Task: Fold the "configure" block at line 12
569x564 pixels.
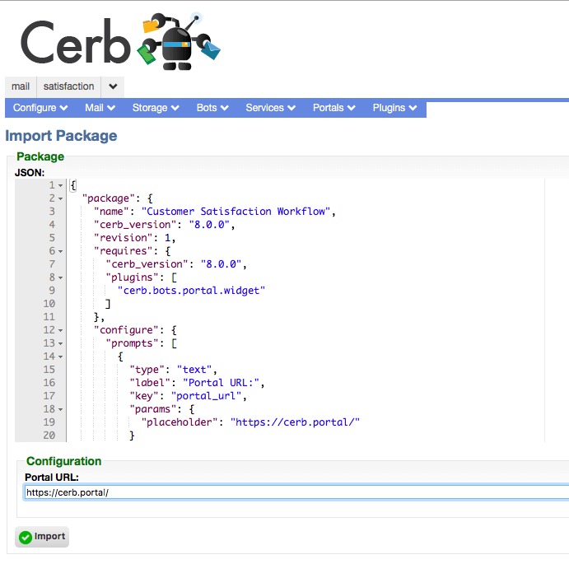Action: tap(61, 330)
